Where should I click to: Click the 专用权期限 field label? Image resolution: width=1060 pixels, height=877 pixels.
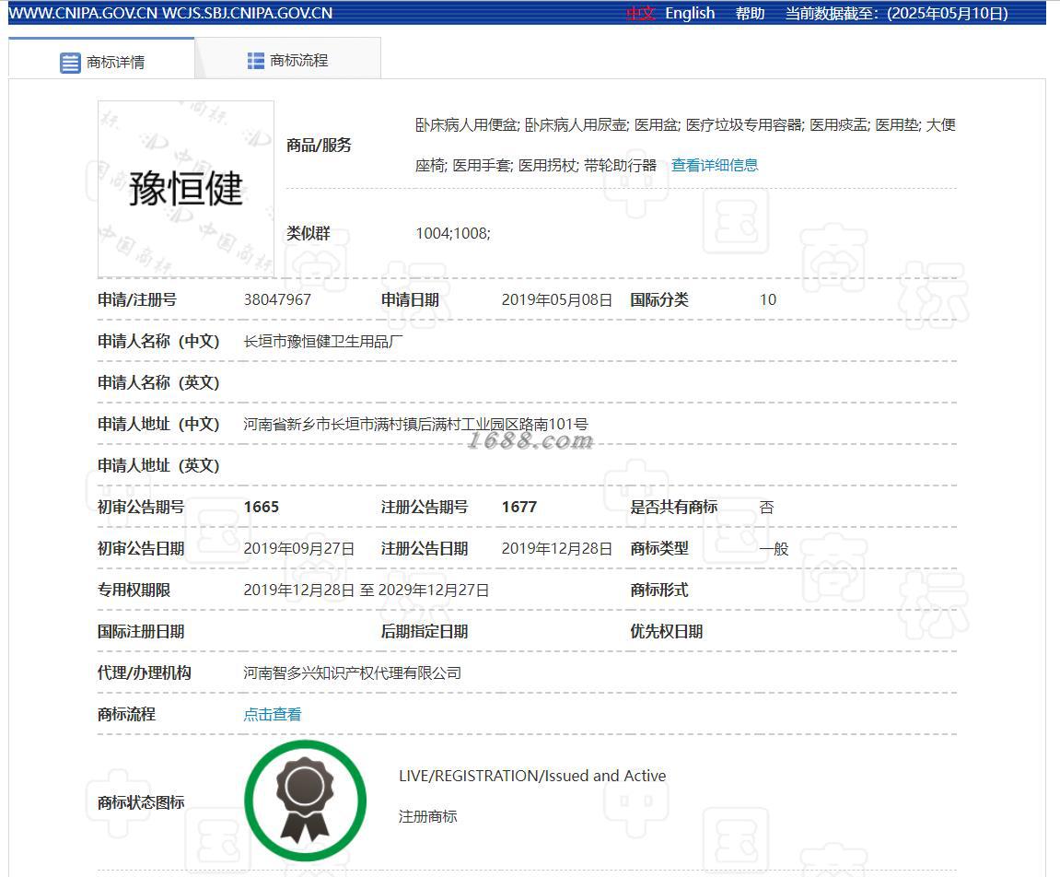pyautogui.click(x=134, y=590)
